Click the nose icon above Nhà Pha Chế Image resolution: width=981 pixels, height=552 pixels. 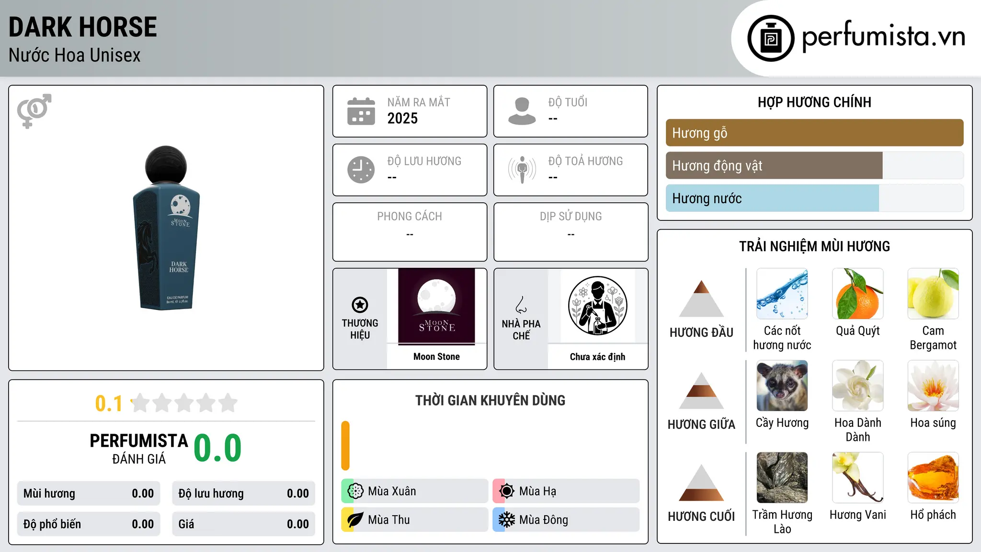click(521, 305)
